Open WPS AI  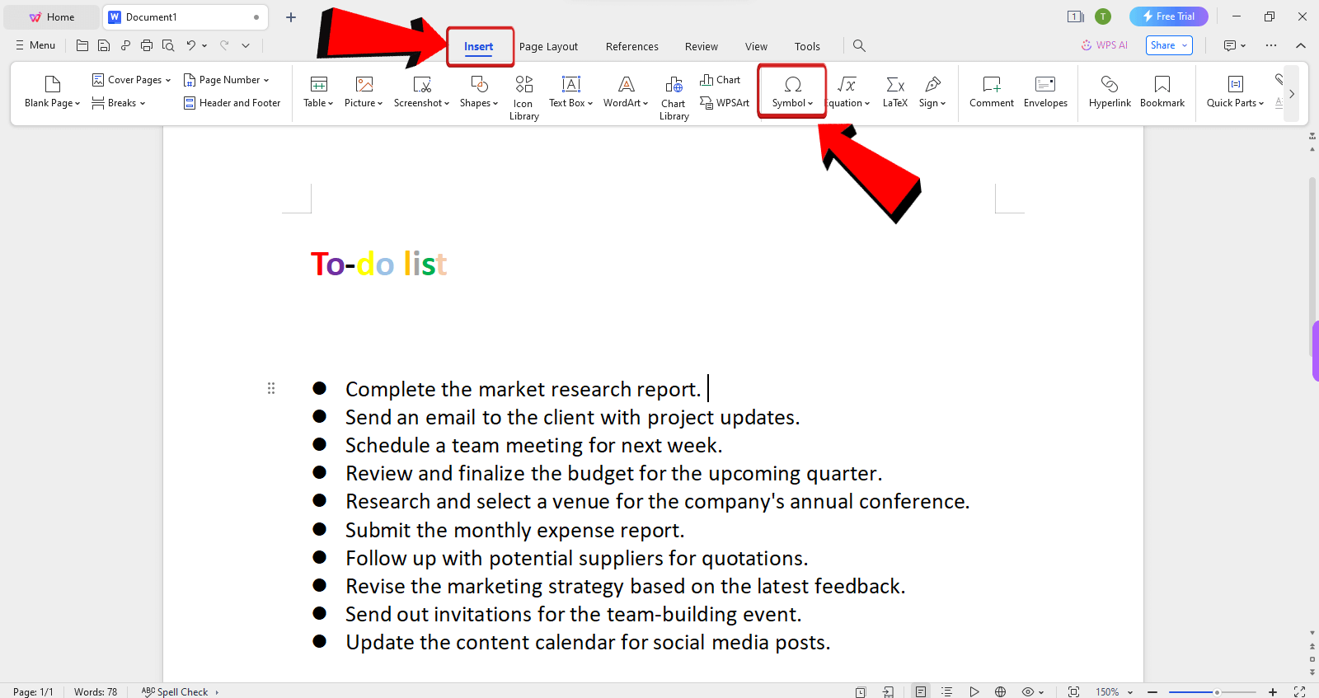pos(1105,45)
